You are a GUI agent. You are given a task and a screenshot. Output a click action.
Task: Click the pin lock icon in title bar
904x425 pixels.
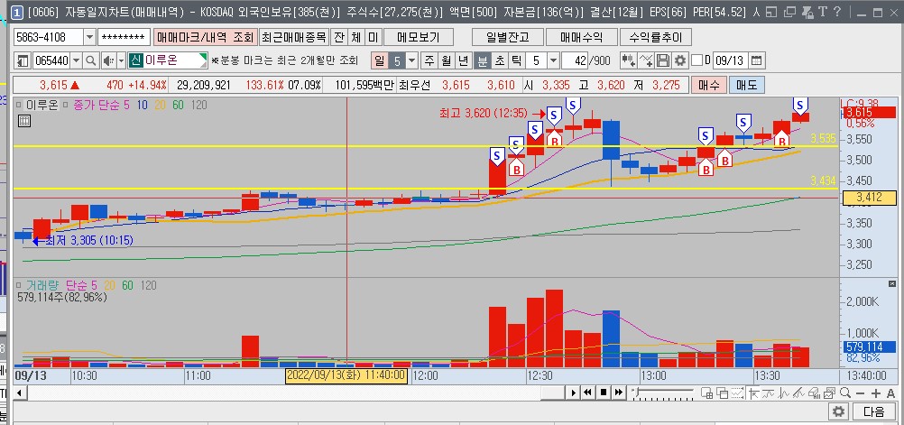coord(807,12)
